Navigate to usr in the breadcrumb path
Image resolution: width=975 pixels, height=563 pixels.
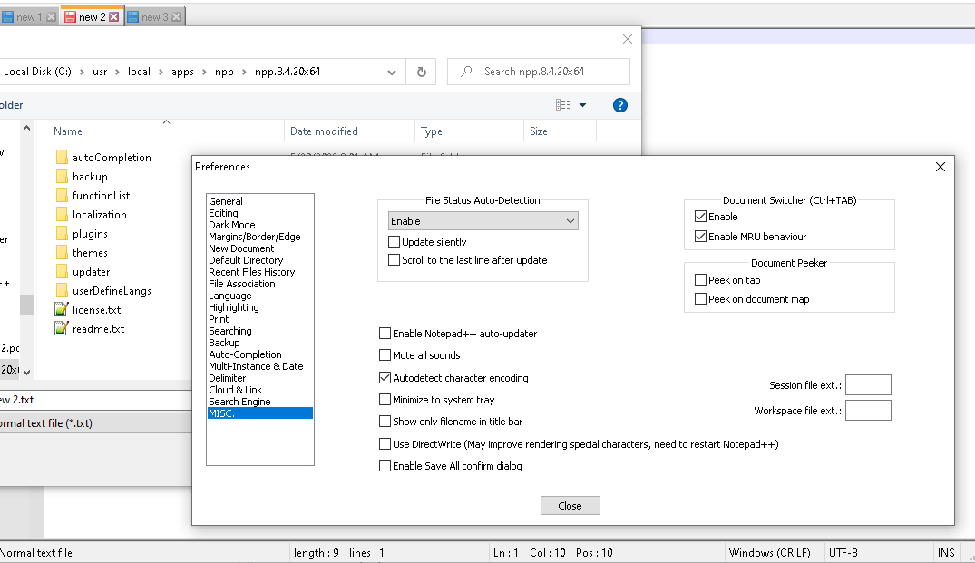click(x=100, y=71)
